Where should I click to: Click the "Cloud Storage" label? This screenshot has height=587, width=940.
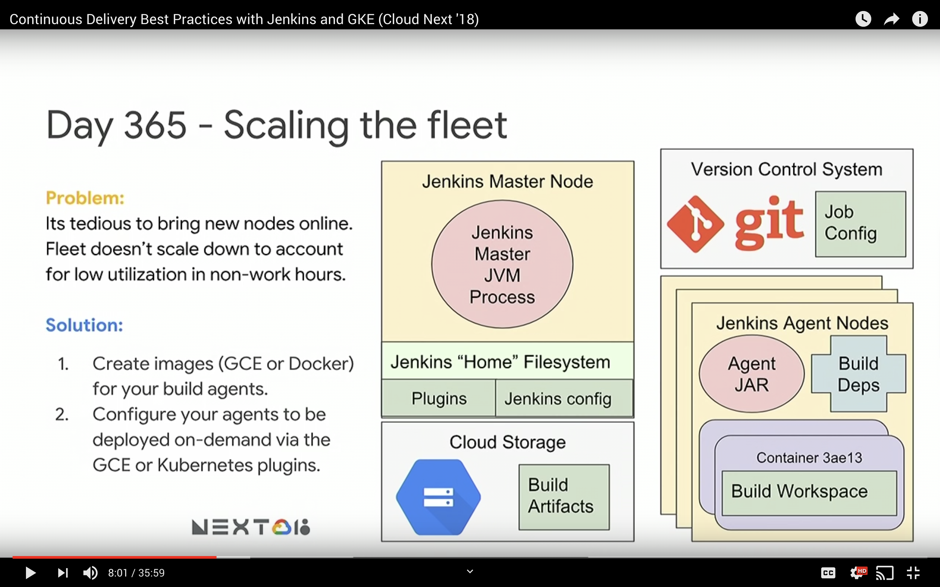[507, 442]
